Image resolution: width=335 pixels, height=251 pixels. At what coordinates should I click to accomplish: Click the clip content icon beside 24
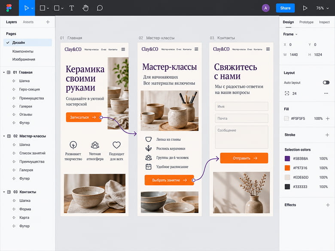pyautogui.click(x=287, y=93)
